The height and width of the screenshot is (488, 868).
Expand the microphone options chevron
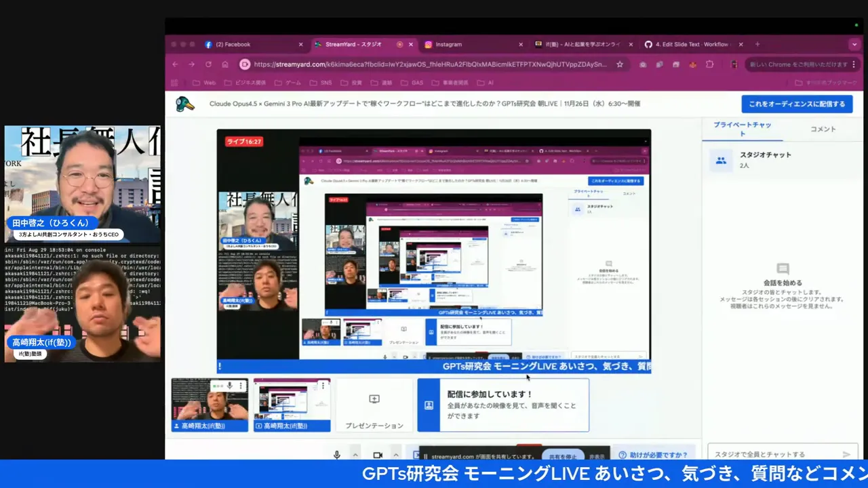tap(355, 454)
